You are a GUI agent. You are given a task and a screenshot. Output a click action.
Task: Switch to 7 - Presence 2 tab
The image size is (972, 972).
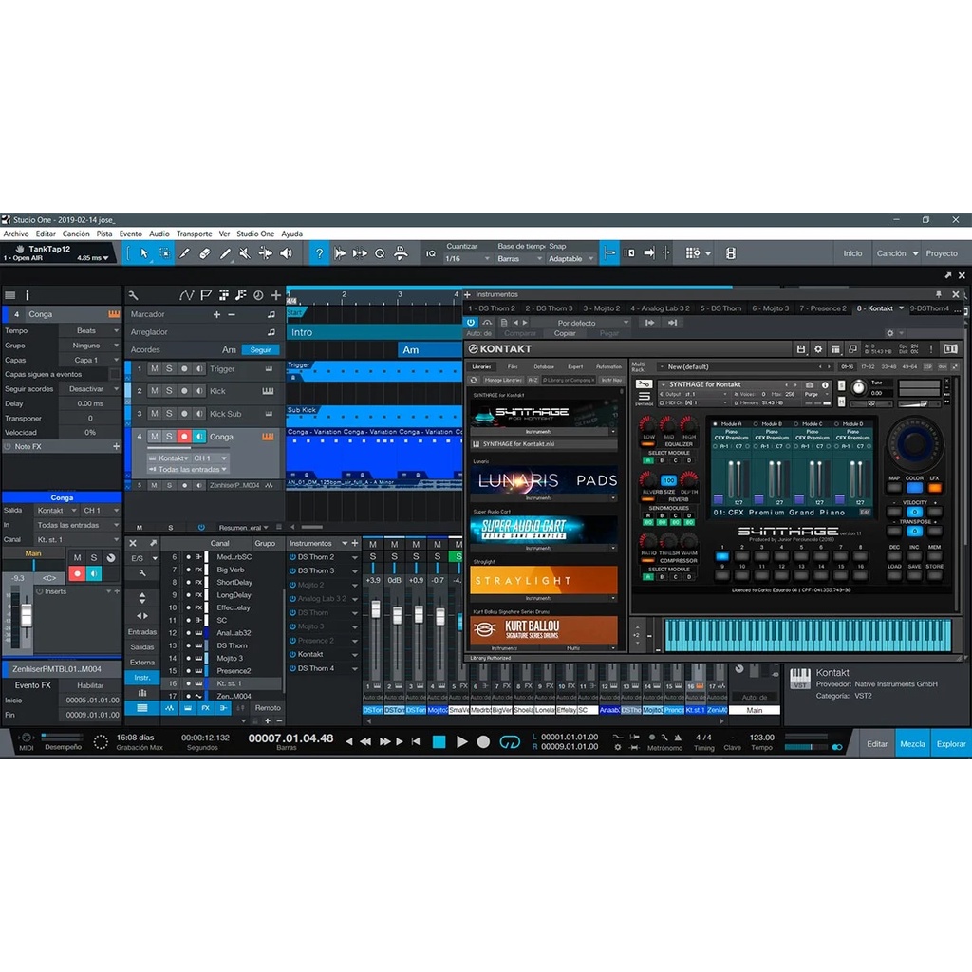(823, 308)
